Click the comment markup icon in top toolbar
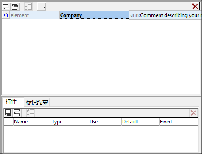 coord(42,6)
